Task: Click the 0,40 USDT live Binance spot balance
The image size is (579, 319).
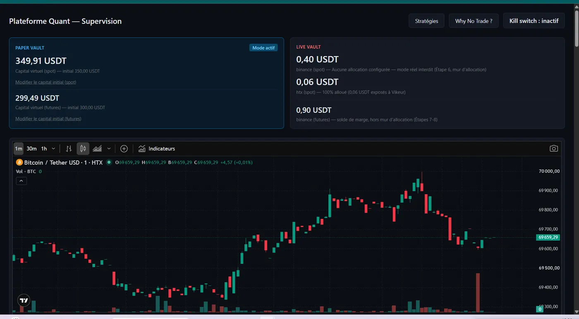Action: [318, 60]
